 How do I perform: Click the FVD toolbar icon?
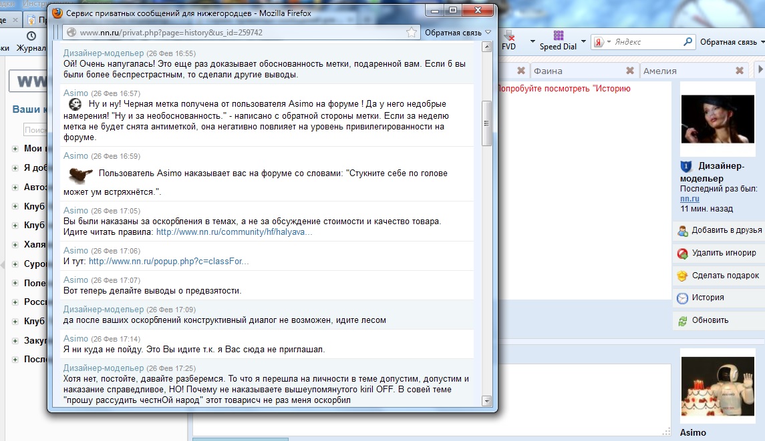tap(508, 36)
